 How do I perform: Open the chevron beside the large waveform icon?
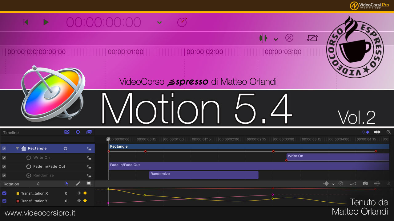(276, 39)
